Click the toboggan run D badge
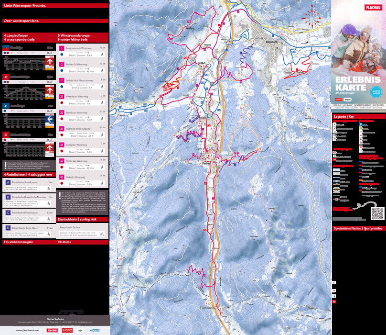Image resolution: width=386 pixels, height=335 pixels. click(x=8, y=228)
